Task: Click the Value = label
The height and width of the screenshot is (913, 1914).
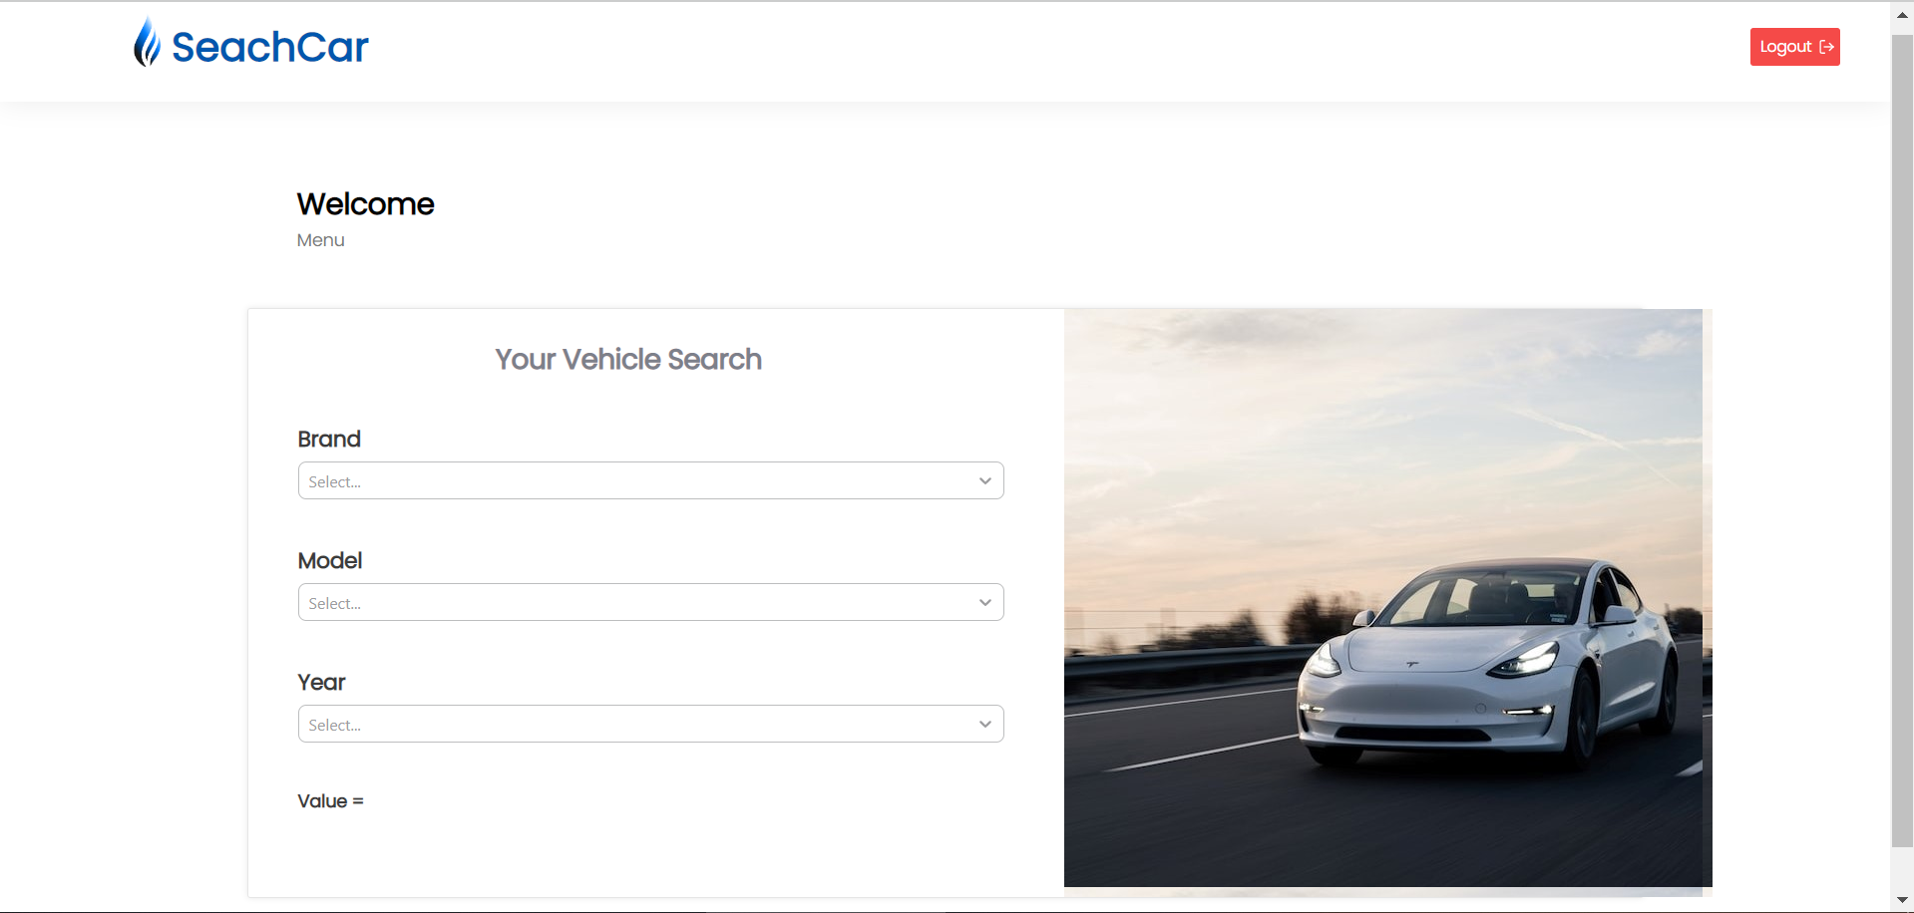Action: tap(330, 800)
